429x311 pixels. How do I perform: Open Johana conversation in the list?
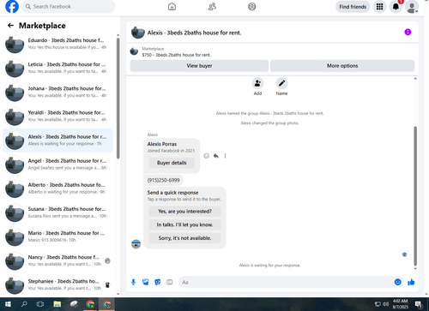(57, 92)
